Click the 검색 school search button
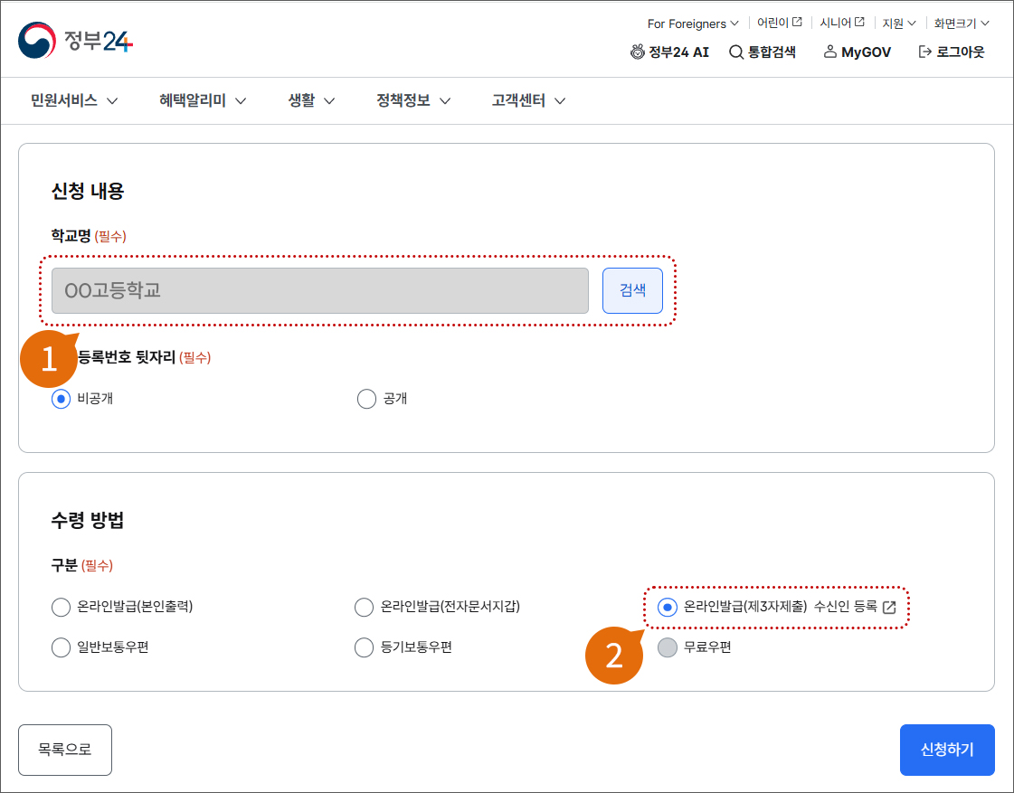 [632, 290]
